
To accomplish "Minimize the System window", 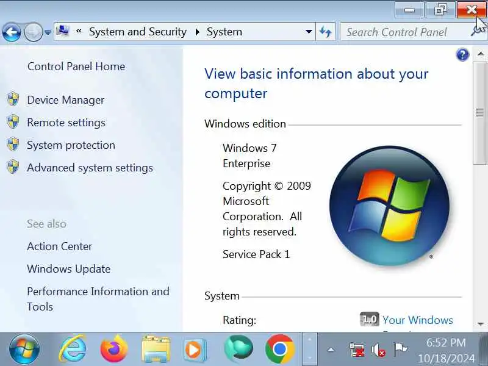I will pos(409,10).
